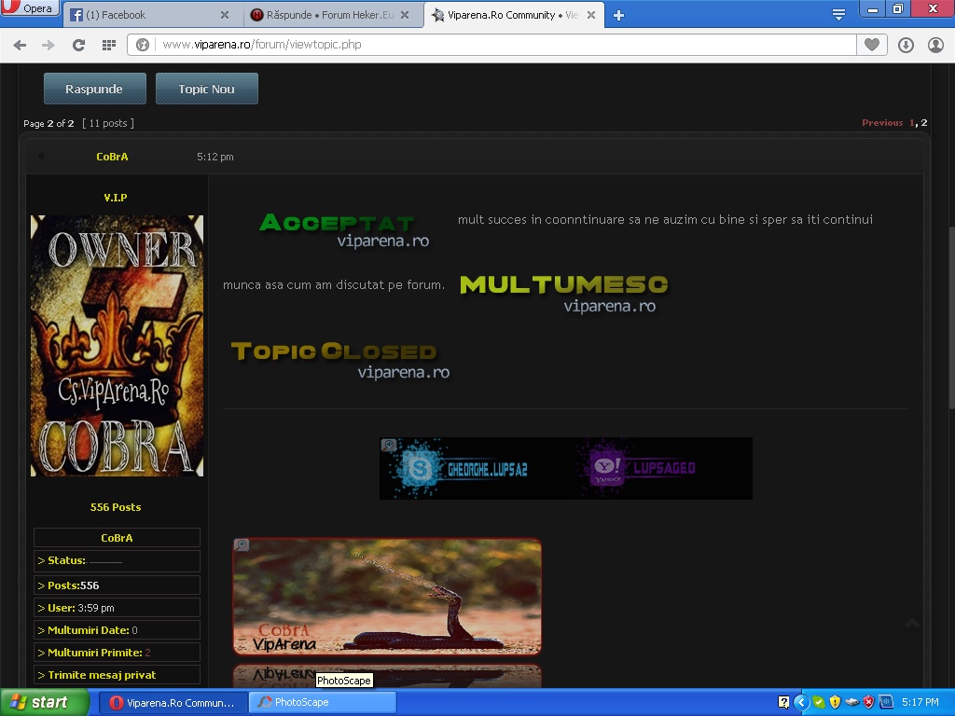Enlarge the Skype/Yahoo signature banner
The height and width of the screenshot is (716, 955).
[x=389, y=445]
